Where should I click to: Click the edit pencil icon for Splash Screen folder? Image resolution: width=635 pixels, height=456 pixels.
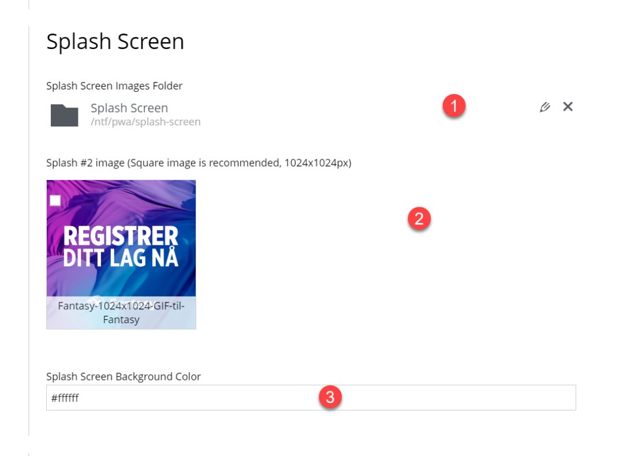click(545, 107)
